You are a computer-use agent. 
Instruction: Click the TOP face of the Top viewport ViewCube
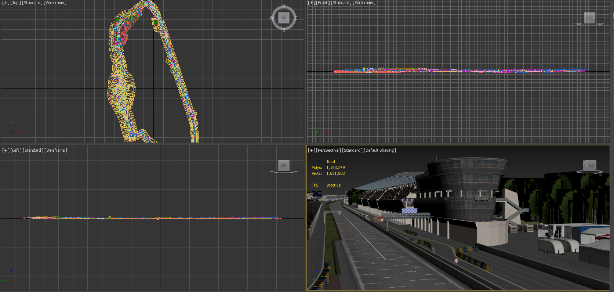[284, 18]
